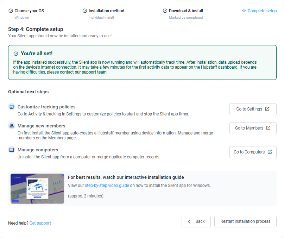The width and height of the screenshot is (284, 239).
Task: Click the star icon beside Complete setup
Action: [244, 11]
